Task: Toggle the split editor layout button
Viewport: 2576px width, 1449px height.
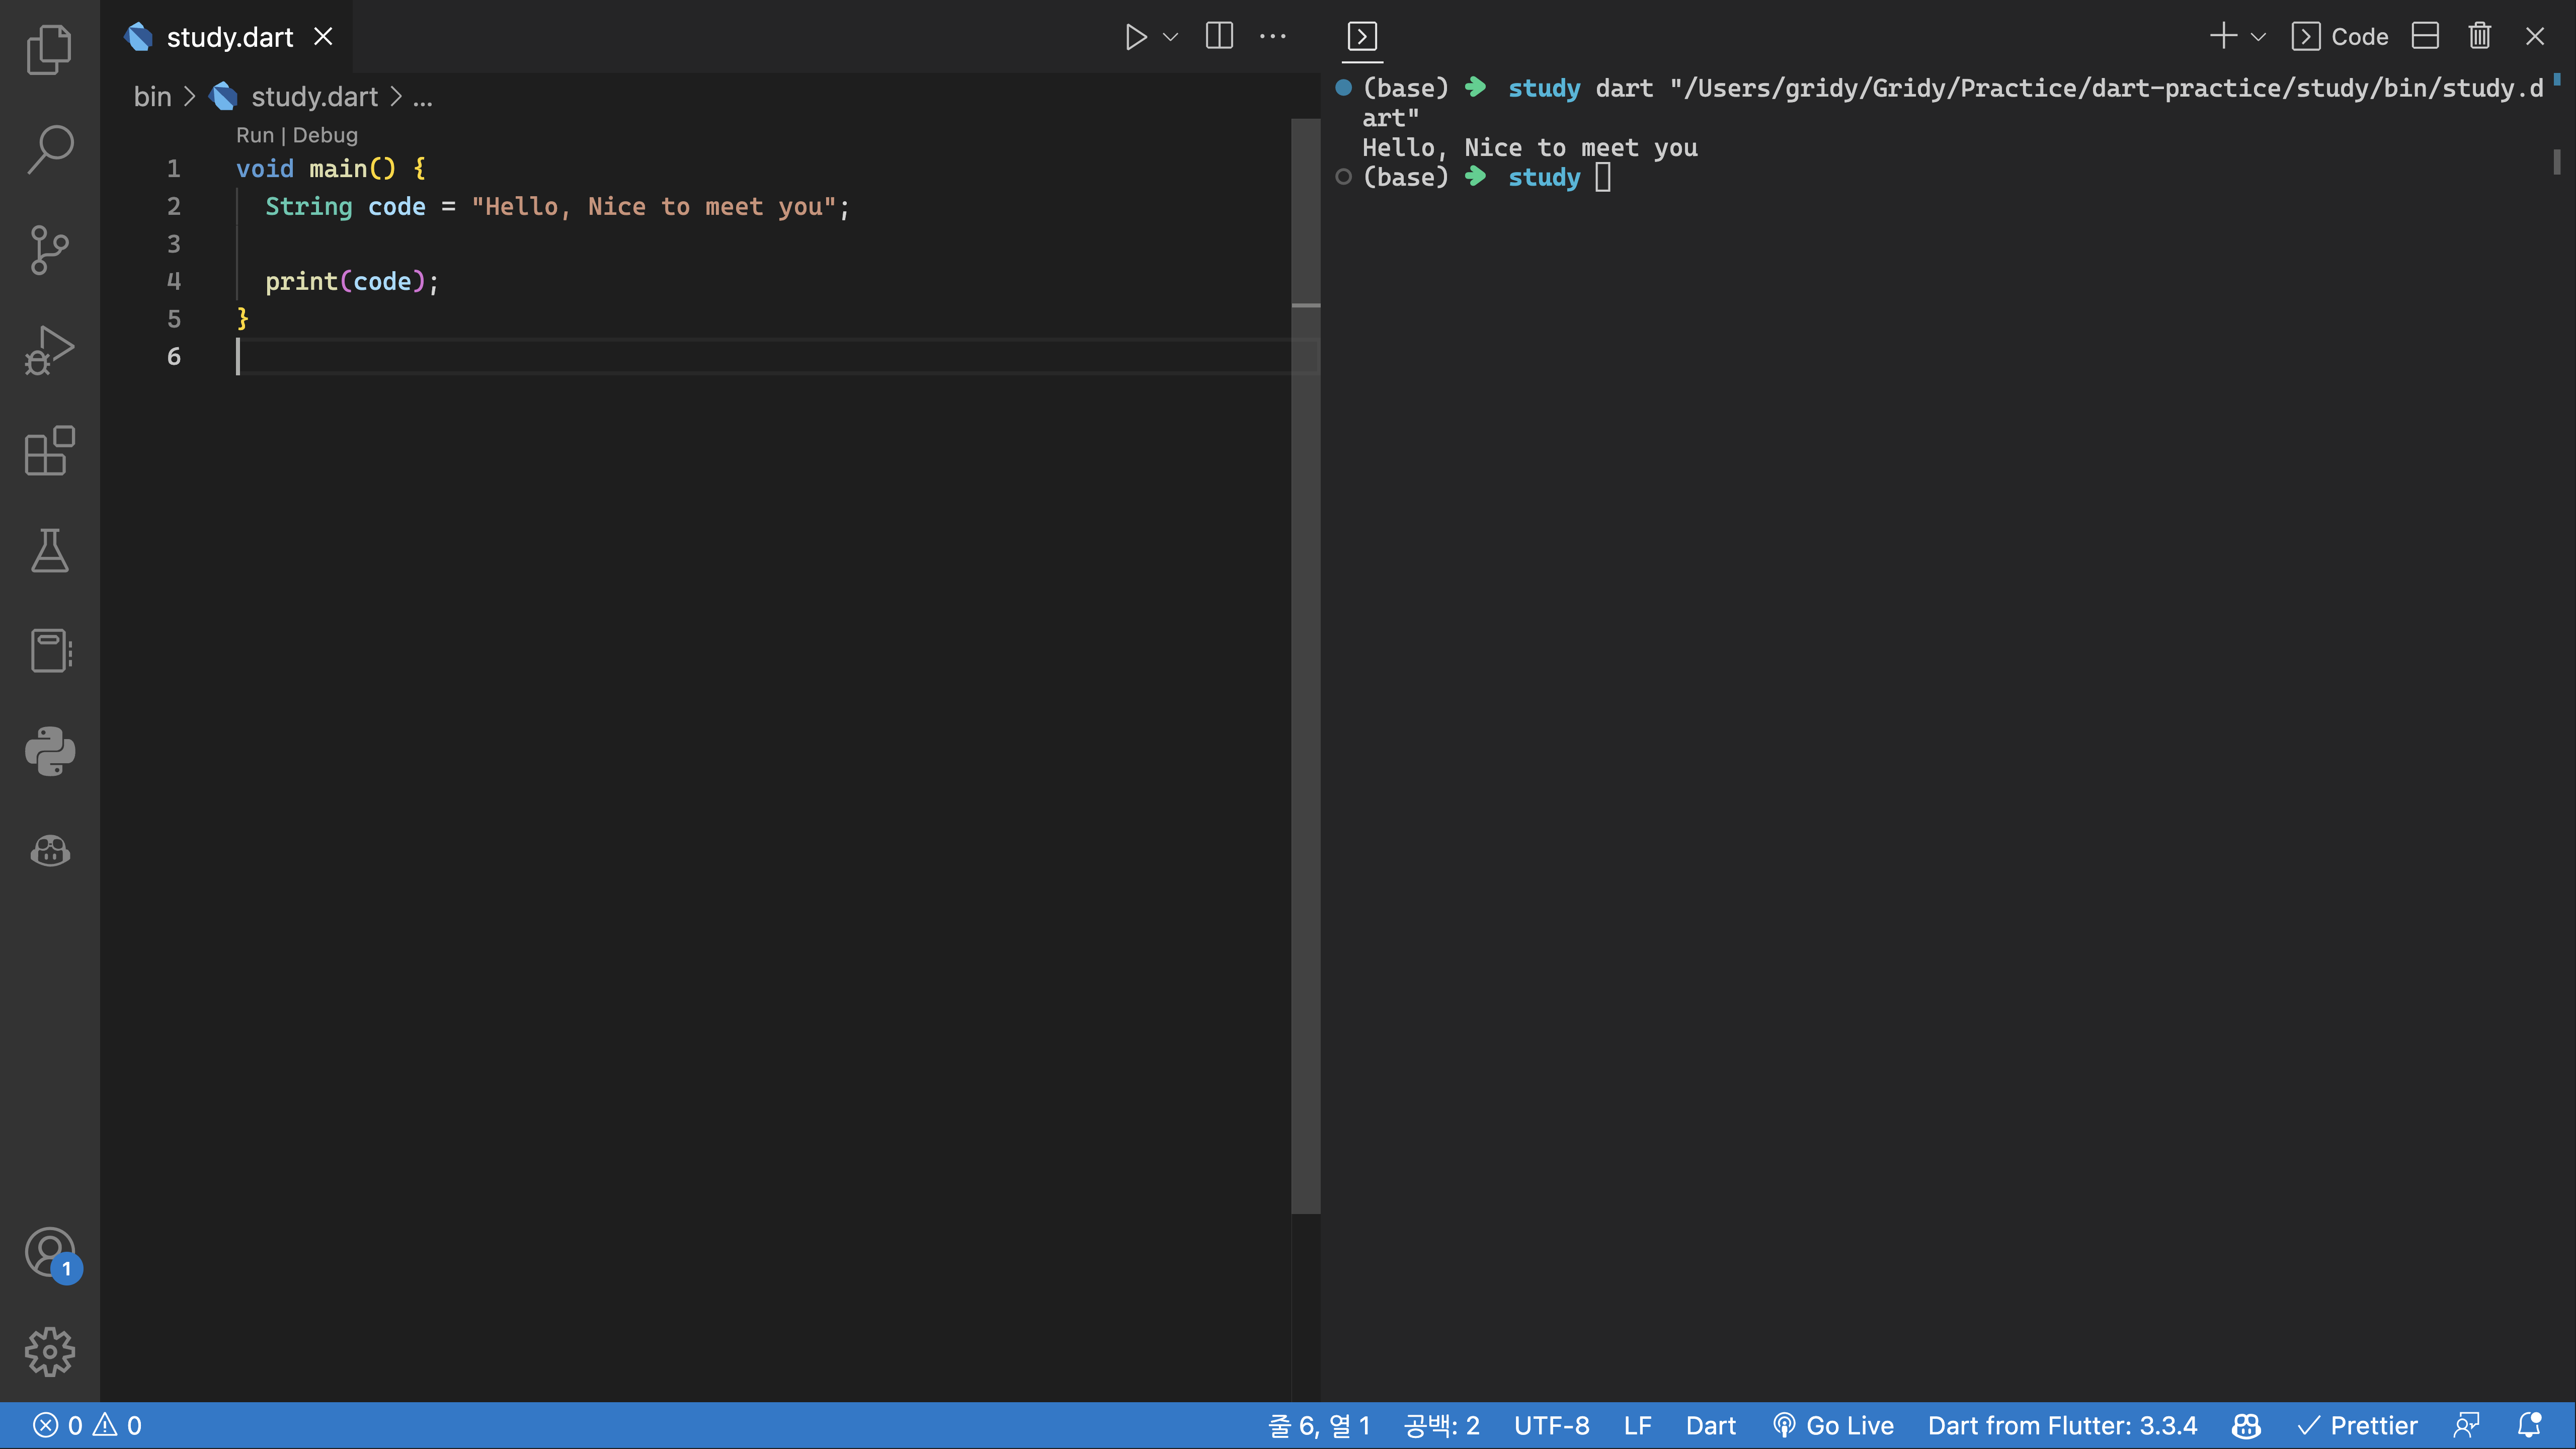Action: [x=1219, y=37]
